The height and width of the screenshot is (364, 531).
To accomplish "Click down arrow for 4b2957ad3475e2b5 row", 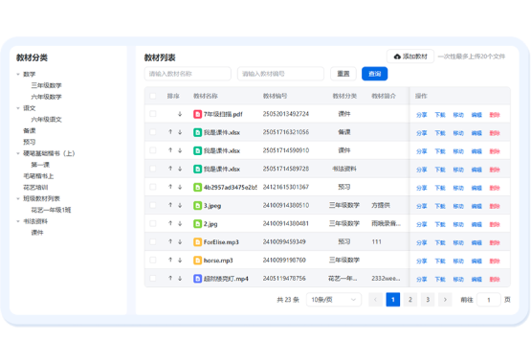I will click(x=180, y=187).
